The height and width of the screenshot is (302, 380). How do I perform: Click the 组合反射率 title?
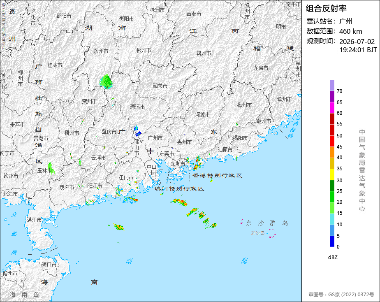pyautogui.click(x=326, y=9)
